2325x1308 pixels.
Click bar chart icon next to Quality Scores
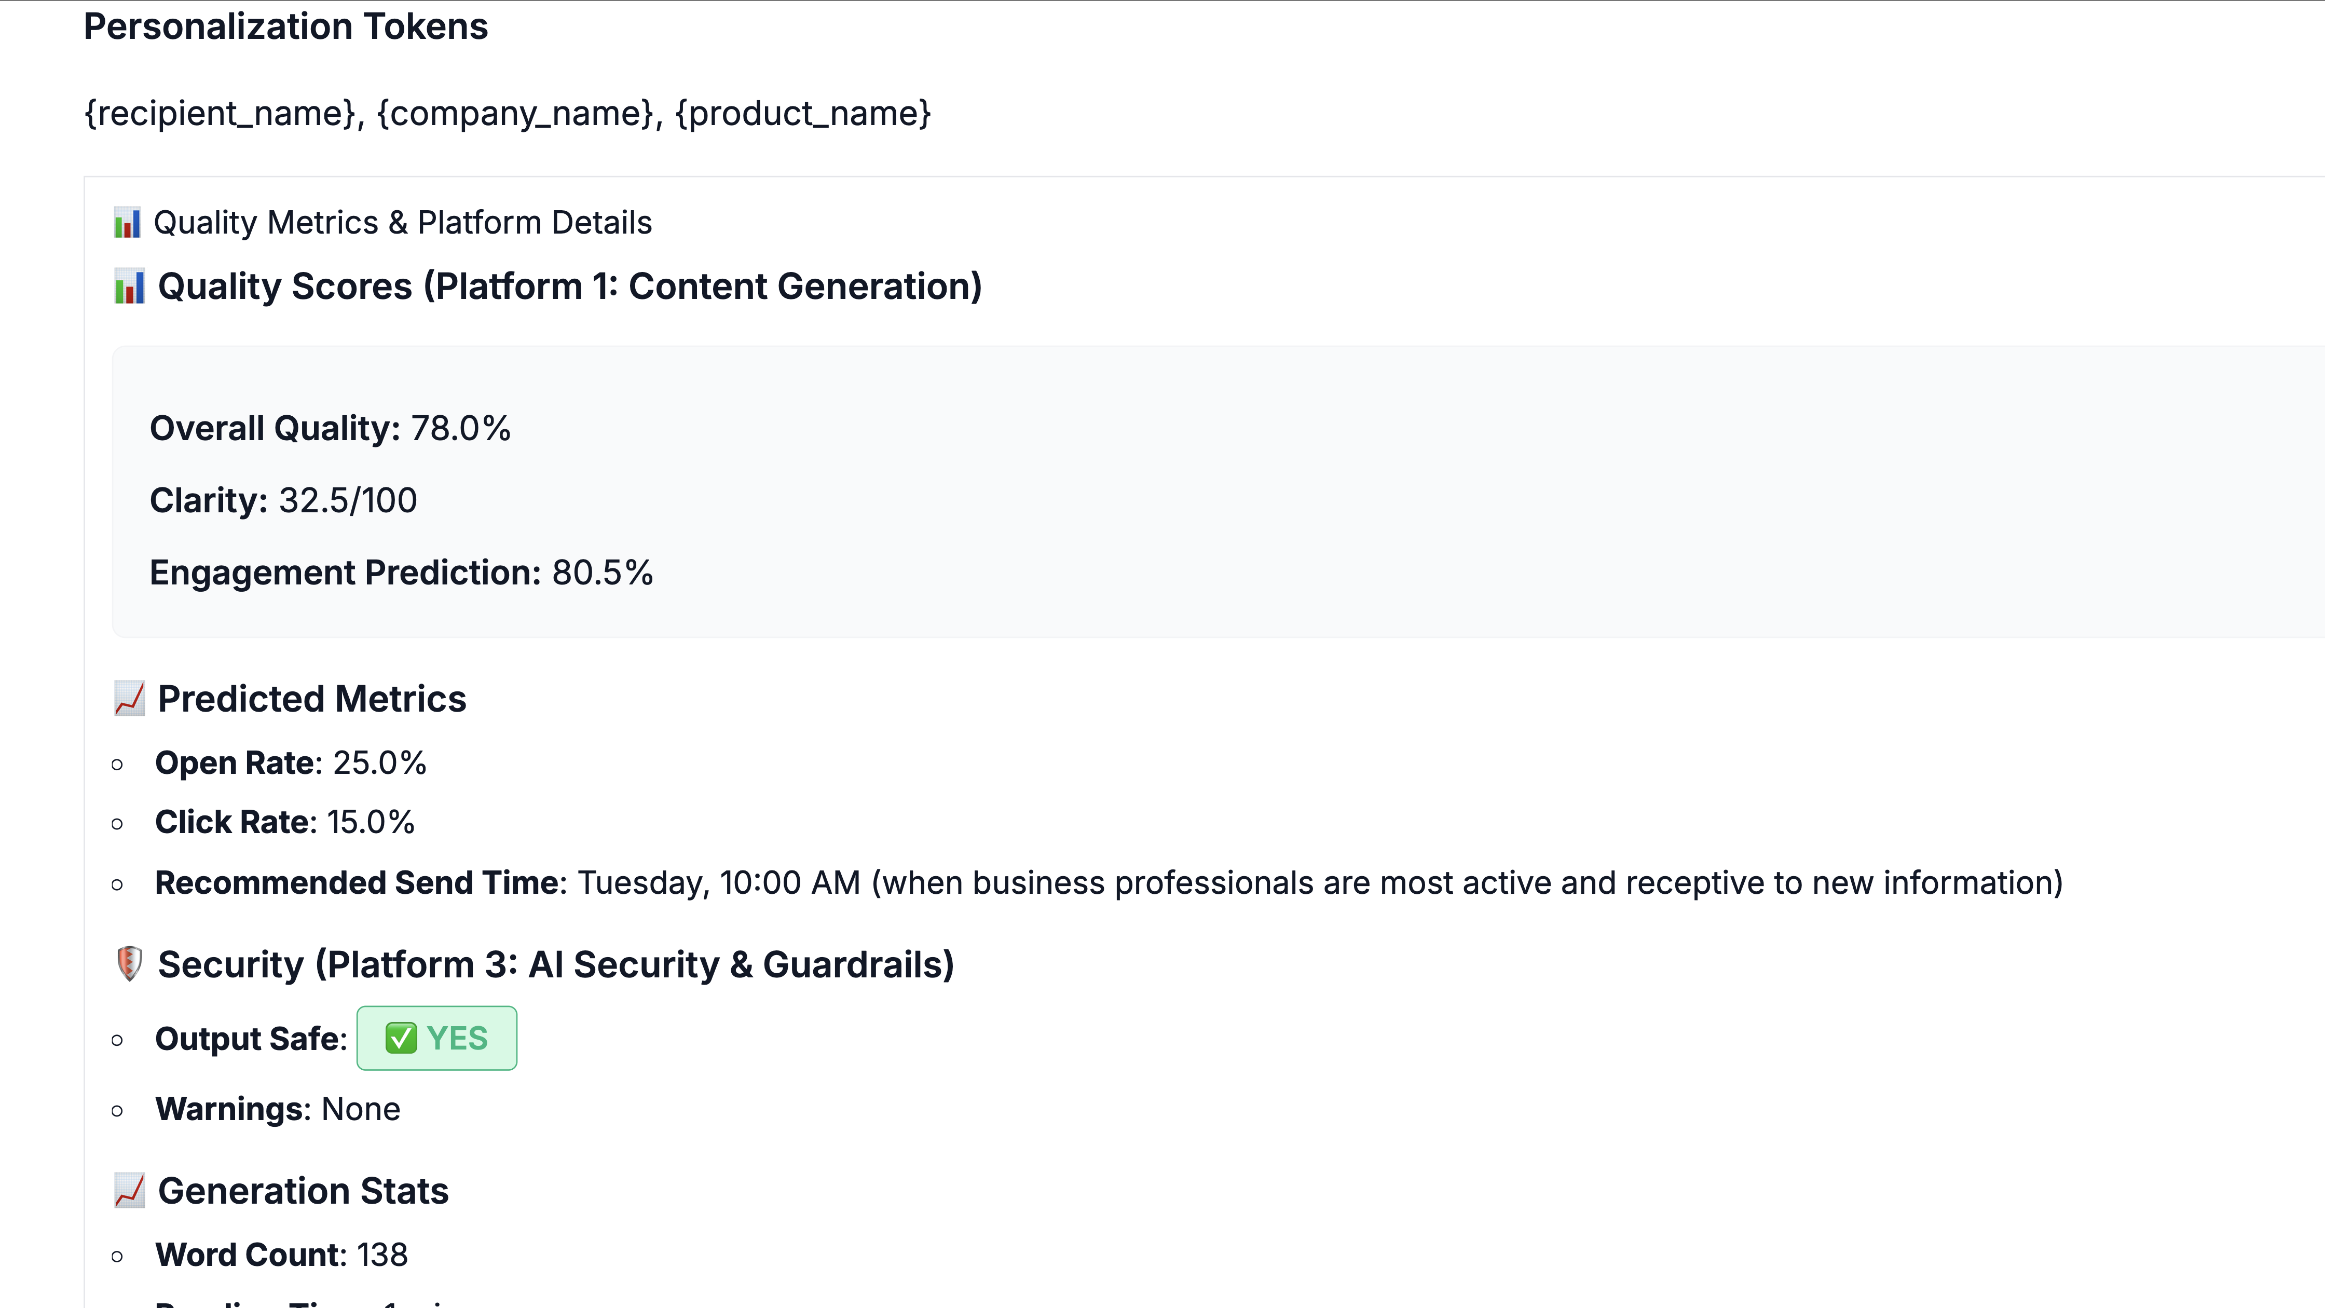pos(129,287)
